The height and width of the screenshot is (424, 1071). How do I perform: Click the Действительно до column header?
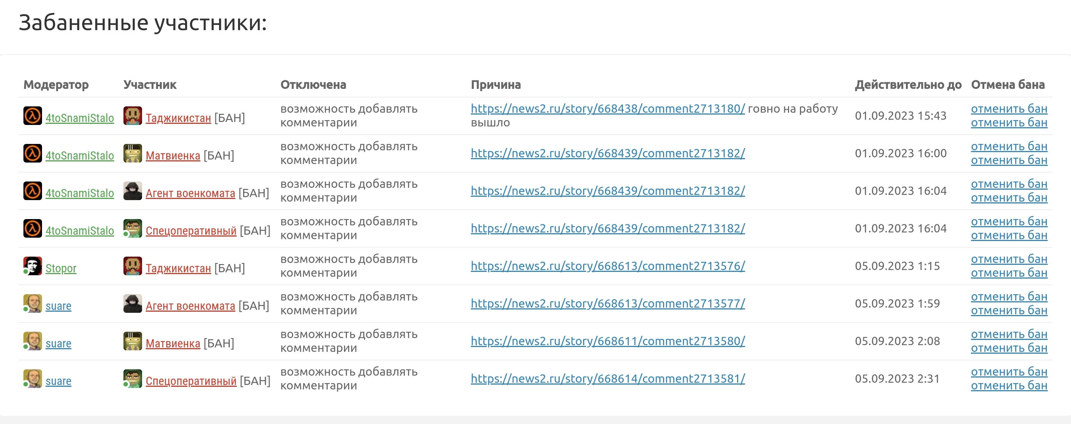[908, 84]
